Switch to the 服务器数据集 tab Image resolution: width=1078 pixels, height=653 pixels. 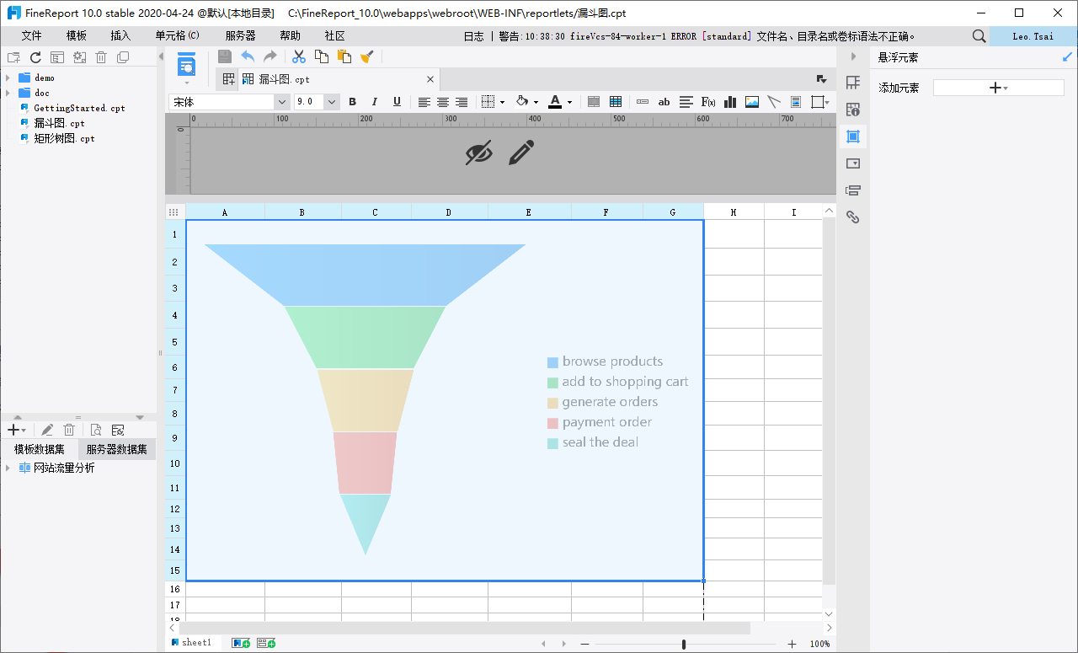(117, 449)
